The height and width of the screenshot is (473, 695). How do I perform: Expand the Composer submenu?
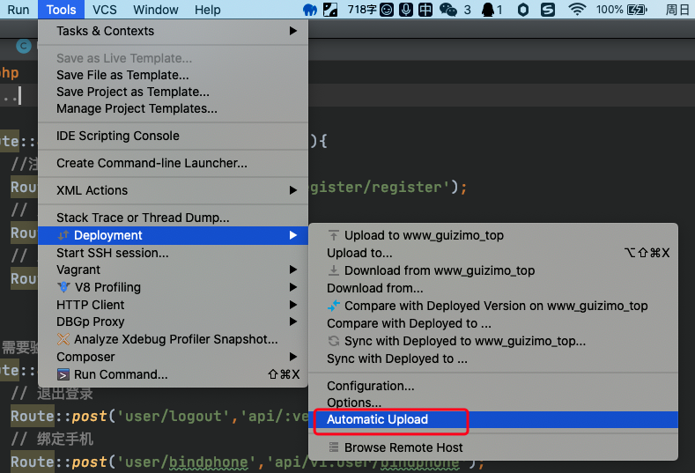pyautogui.click(x=174, y=357)
